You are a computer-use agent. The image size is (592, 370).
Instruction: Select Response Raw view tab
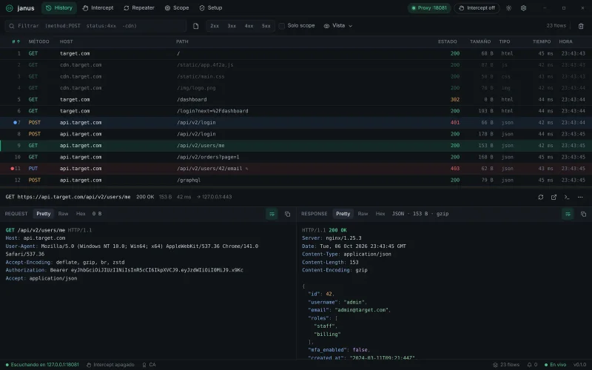tap(363, 214)
